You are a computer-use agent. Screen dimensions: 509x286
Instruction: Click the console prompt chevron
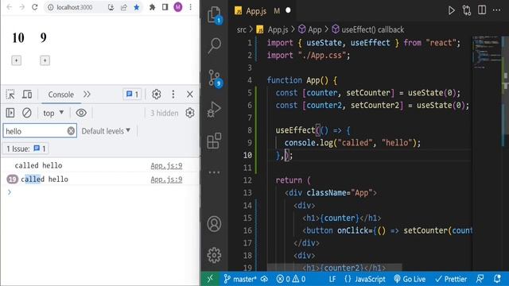[10, 192]
